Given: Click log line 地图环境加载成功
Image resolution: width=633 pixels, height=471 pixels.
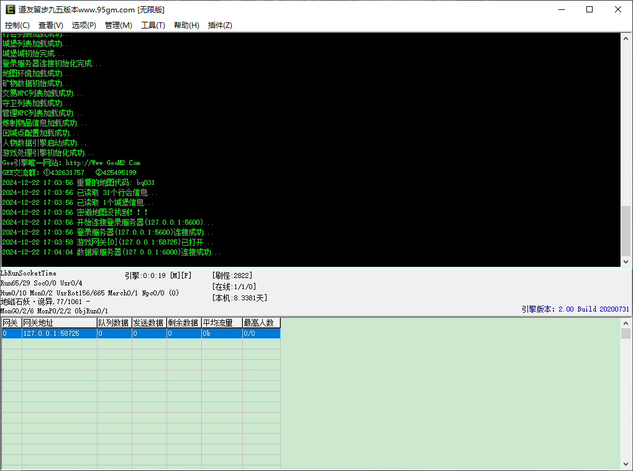Looking at the screenshot, I should [37, 73].
